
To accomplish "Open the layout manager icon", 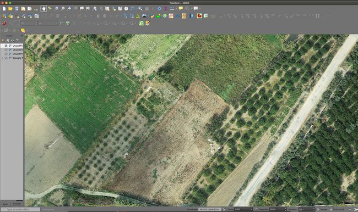I will 29,9.
